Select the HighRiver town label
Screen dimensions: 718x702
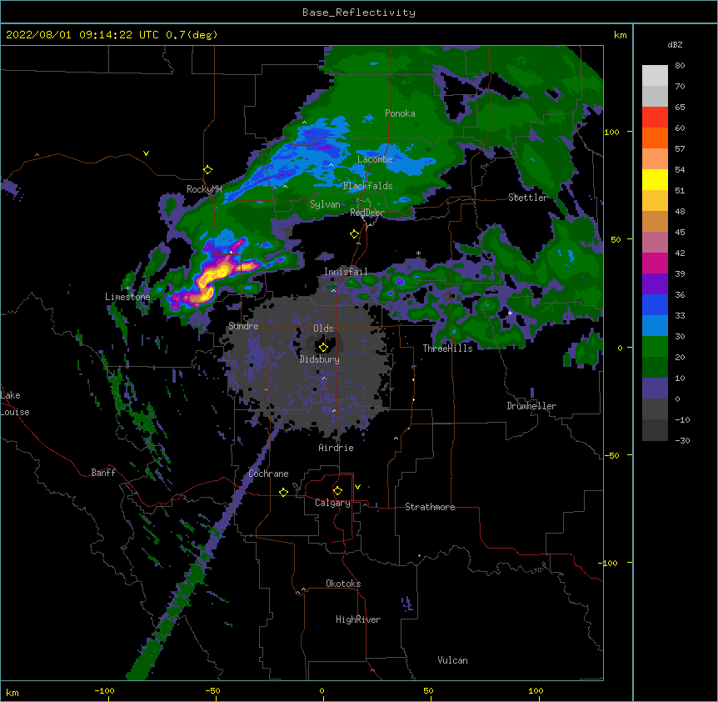pos(358,619)
